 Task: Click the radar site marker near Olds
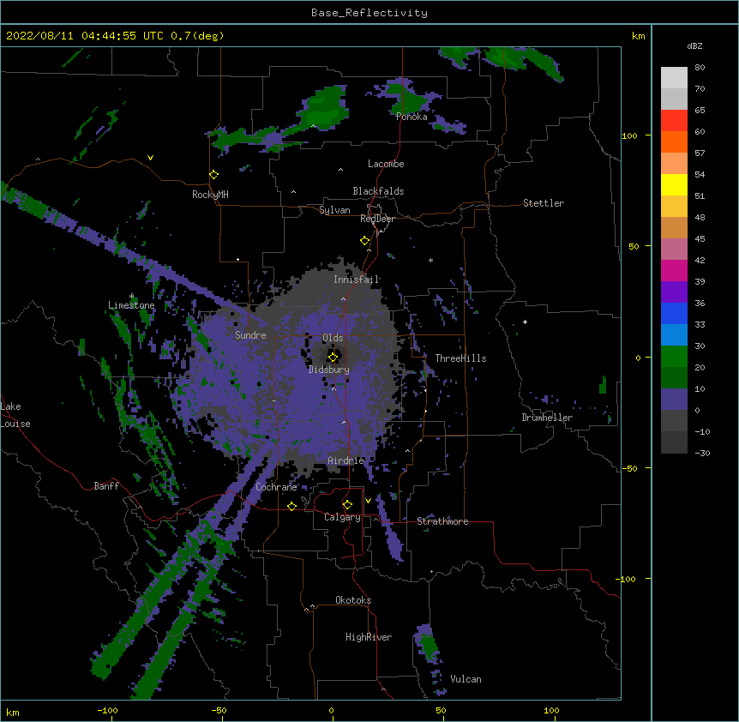[x=333, y=357]
